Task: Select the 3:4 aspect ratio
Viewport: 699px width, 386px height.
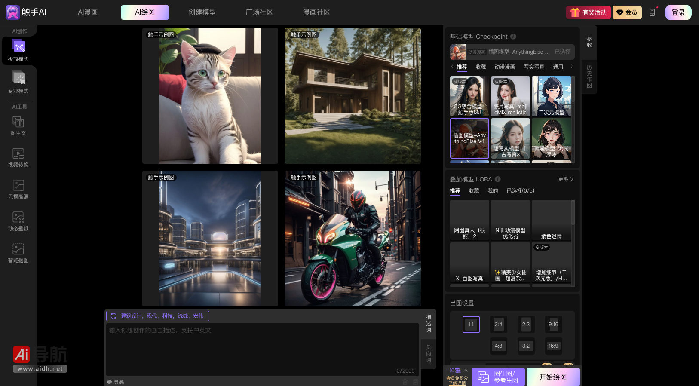Action: tap(498, 325)
